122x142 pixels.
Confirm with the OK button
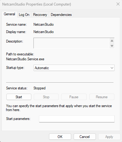[60, 137]
